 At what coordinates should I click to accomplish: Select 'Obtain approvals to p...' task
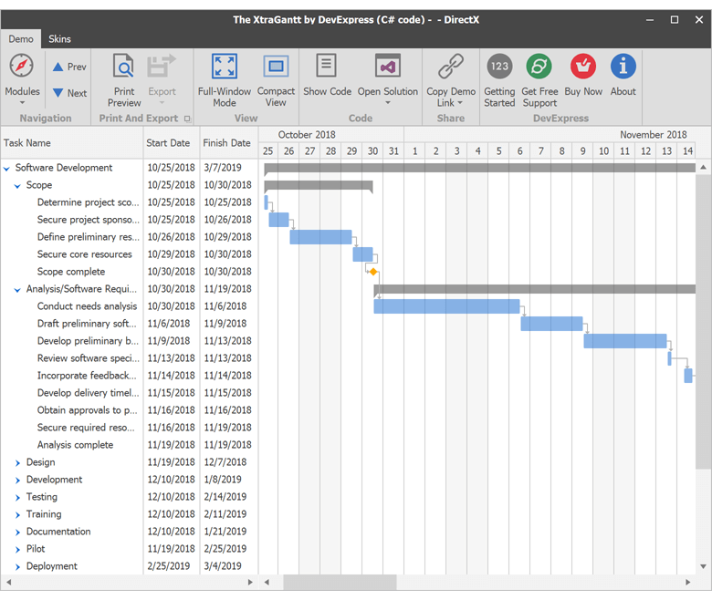tap(130, 410)
